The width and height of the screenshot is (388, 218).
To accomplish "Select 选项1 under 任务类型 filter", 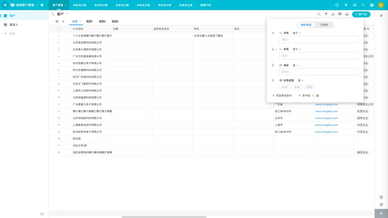I will pyautogui.click(x=285, y=87).
